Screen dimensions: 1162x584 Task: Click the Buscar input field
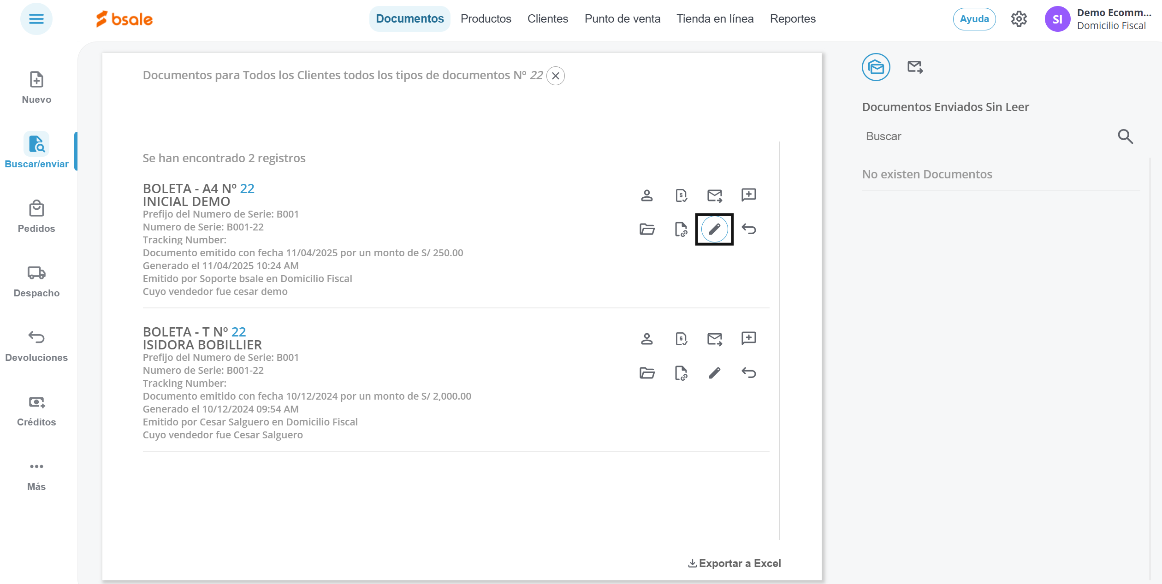pos(984,136)
